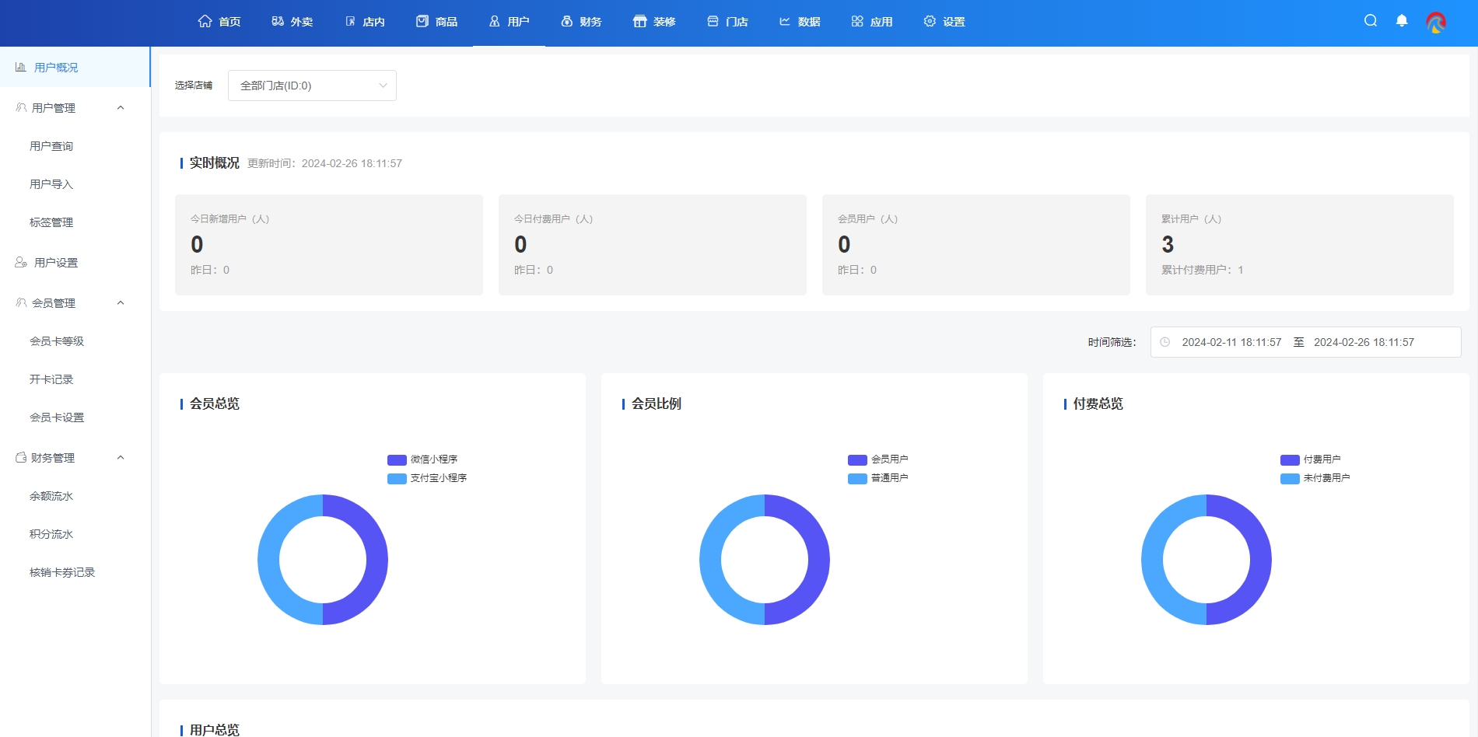Click start date 2024-02-11 18:11:57 field

pyautogui.click(x=1231, y=342)
